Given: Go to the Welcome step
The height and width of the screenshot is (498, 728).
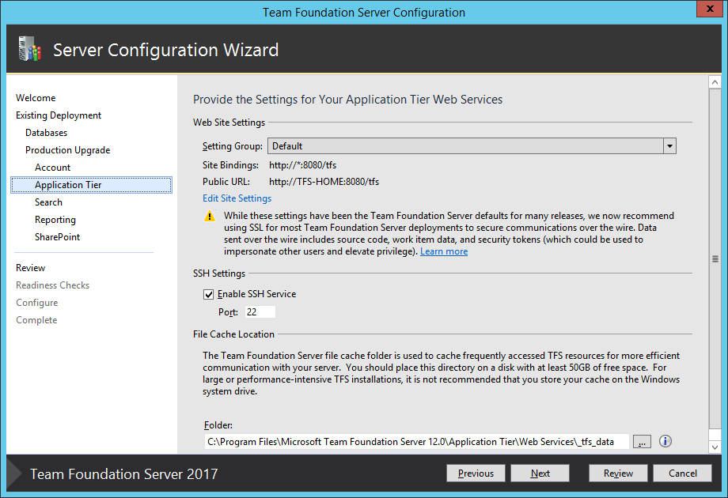Looking at the screenshot, I should 36,98.
